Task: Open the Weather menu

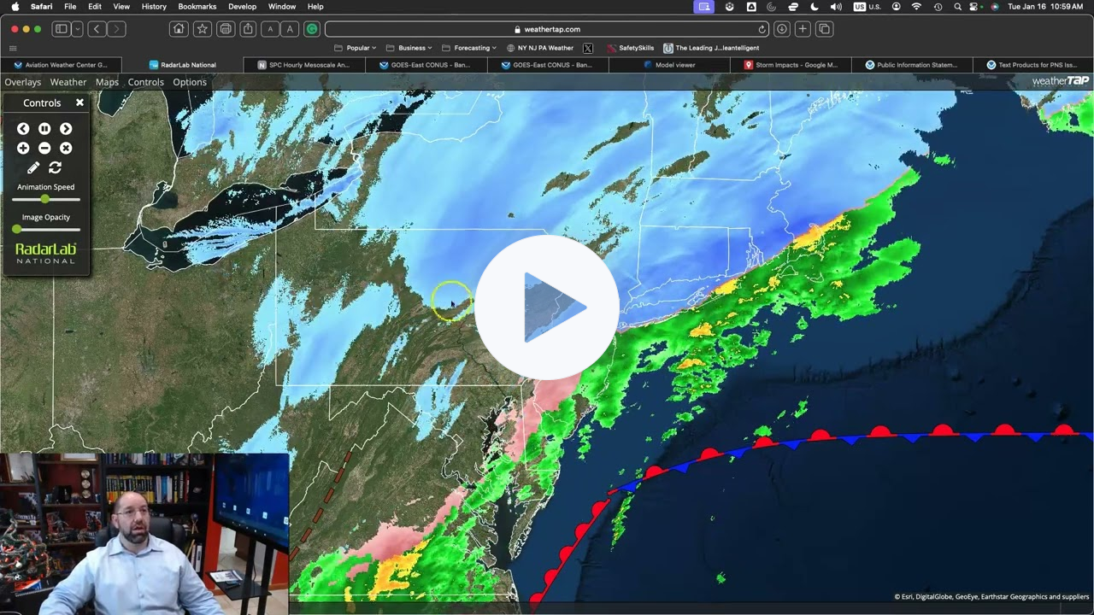Action: point(68,82)
